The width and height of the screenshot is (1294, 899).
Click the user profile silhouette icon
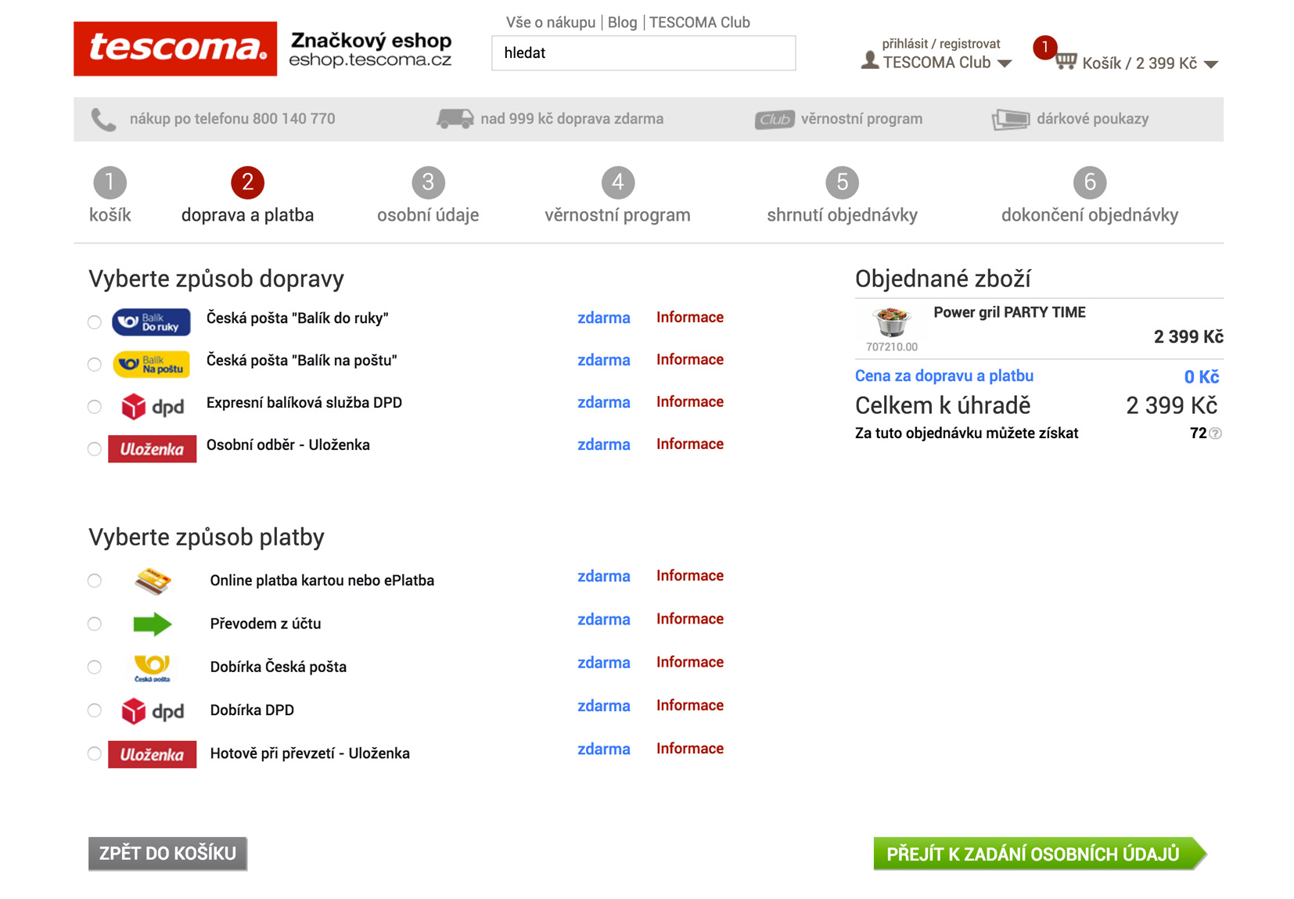tap(870, 60)
